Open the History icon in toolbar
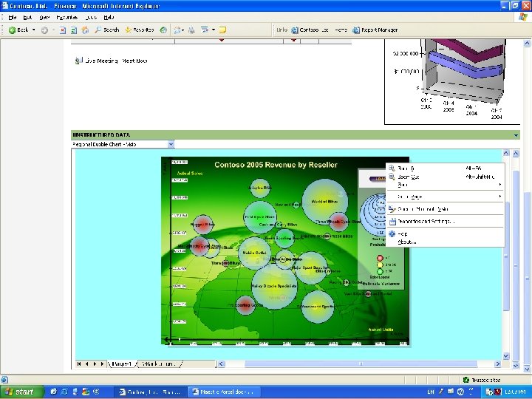Screen dimensions: 532x399 tap(163, 30)
